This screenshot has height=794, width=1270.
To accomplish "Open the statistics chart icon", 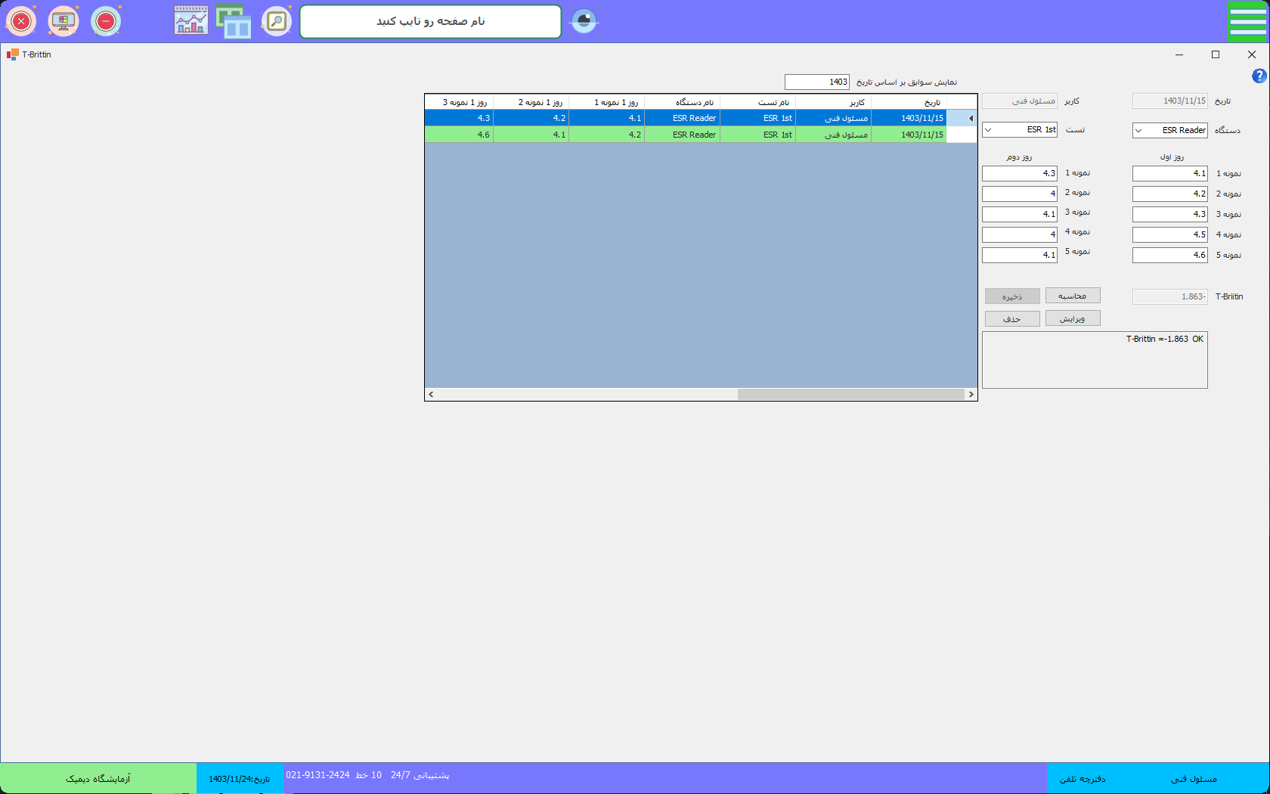I will (x=190, y=21).
